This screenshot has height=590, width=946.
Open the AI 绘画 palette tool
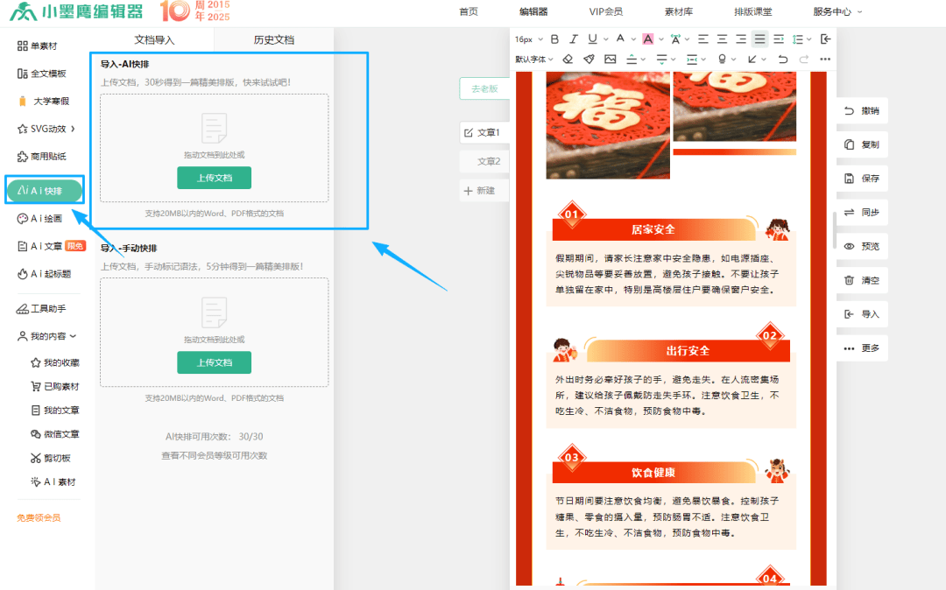click(x=46, y=219)
